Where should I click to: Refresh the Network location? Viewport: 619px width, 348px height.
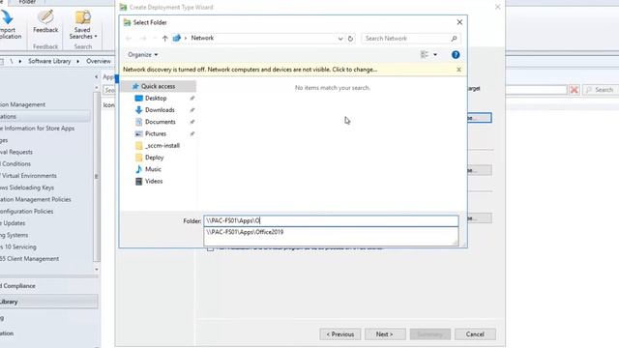coord(350,39)
